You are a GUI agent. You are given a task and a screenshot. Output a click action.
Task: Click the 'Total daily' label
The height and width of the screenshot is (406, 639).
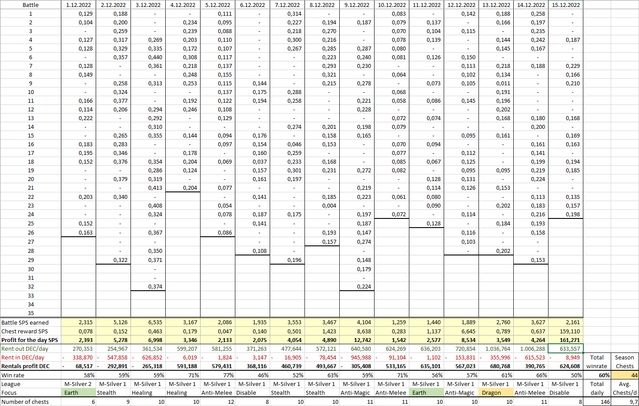pos(597,388)
